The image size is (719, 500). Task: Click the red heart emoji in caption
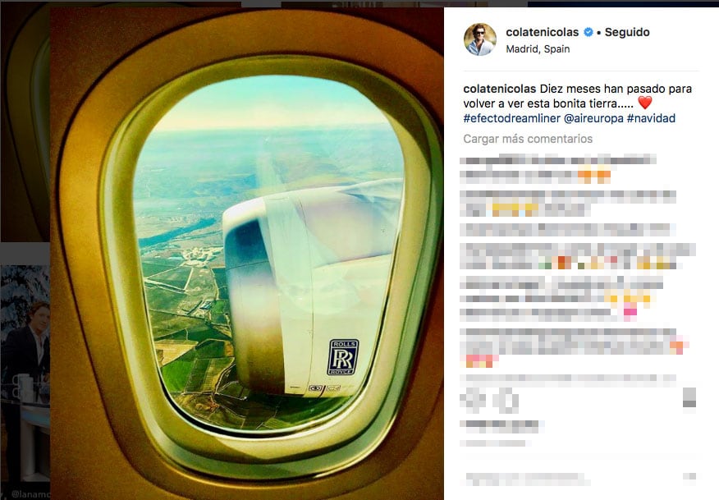click(644, 103)
